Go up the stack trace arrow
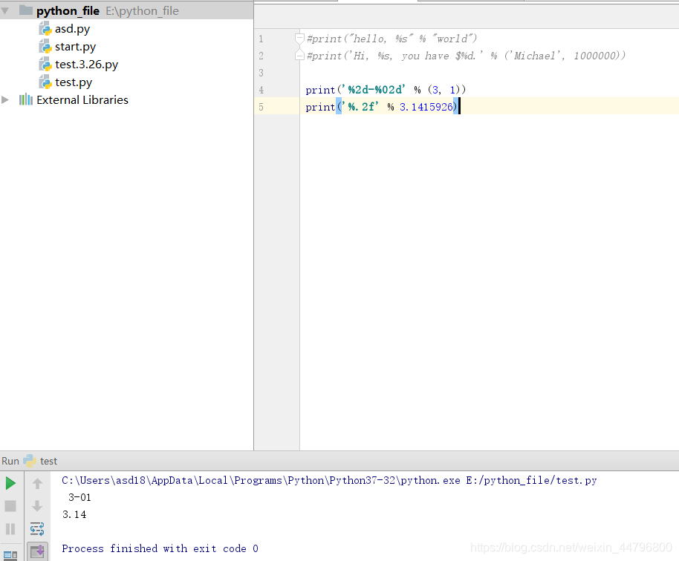This screenshot has height=561, width=679. click(x=37, y=483)
